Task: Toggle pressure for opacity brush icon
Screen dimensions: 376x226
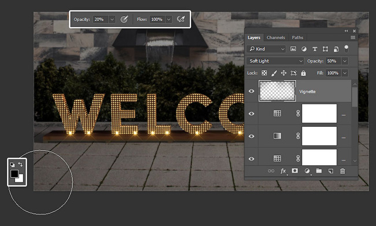Action: (x=124, y=19)
